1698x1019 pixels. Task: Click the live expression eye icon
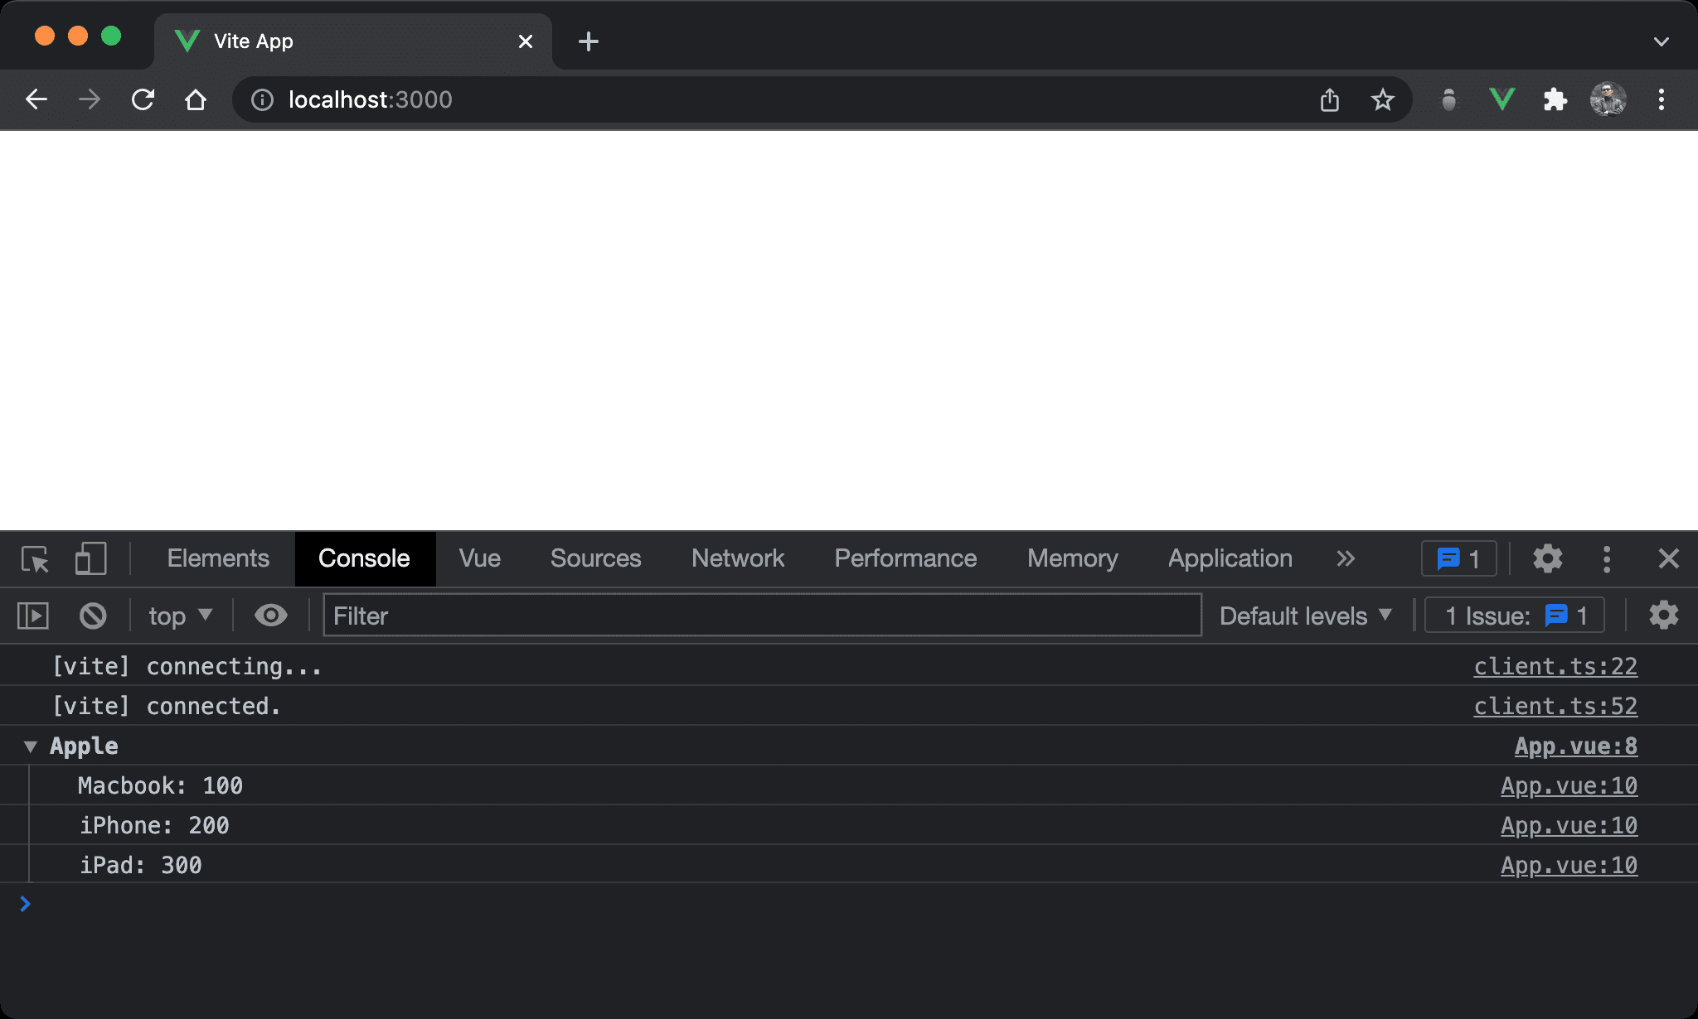[270, 616]
